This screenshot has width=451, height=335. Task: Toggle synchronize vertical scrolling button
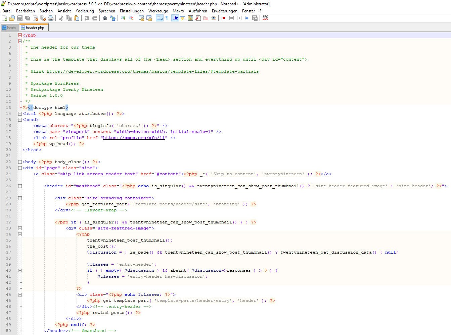point(141,18)
